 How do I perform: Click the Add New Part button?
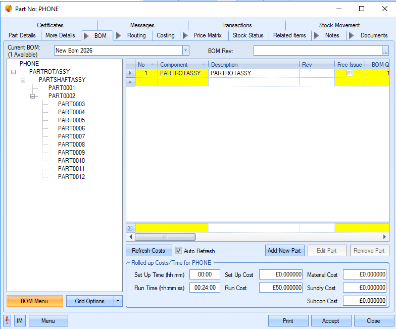284,251
